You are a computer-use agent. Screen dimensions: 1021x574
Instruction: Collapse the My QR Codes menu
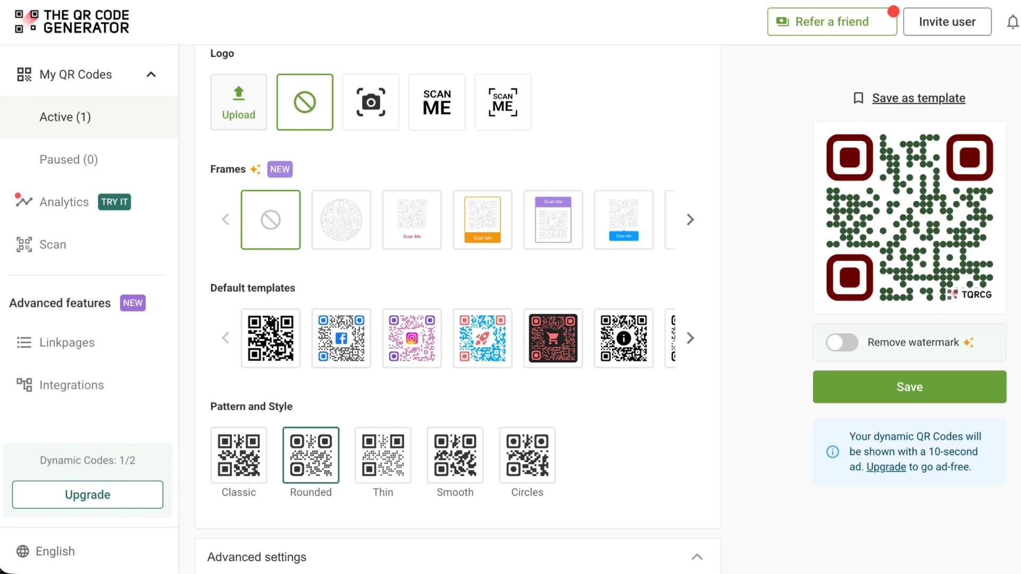151,74
